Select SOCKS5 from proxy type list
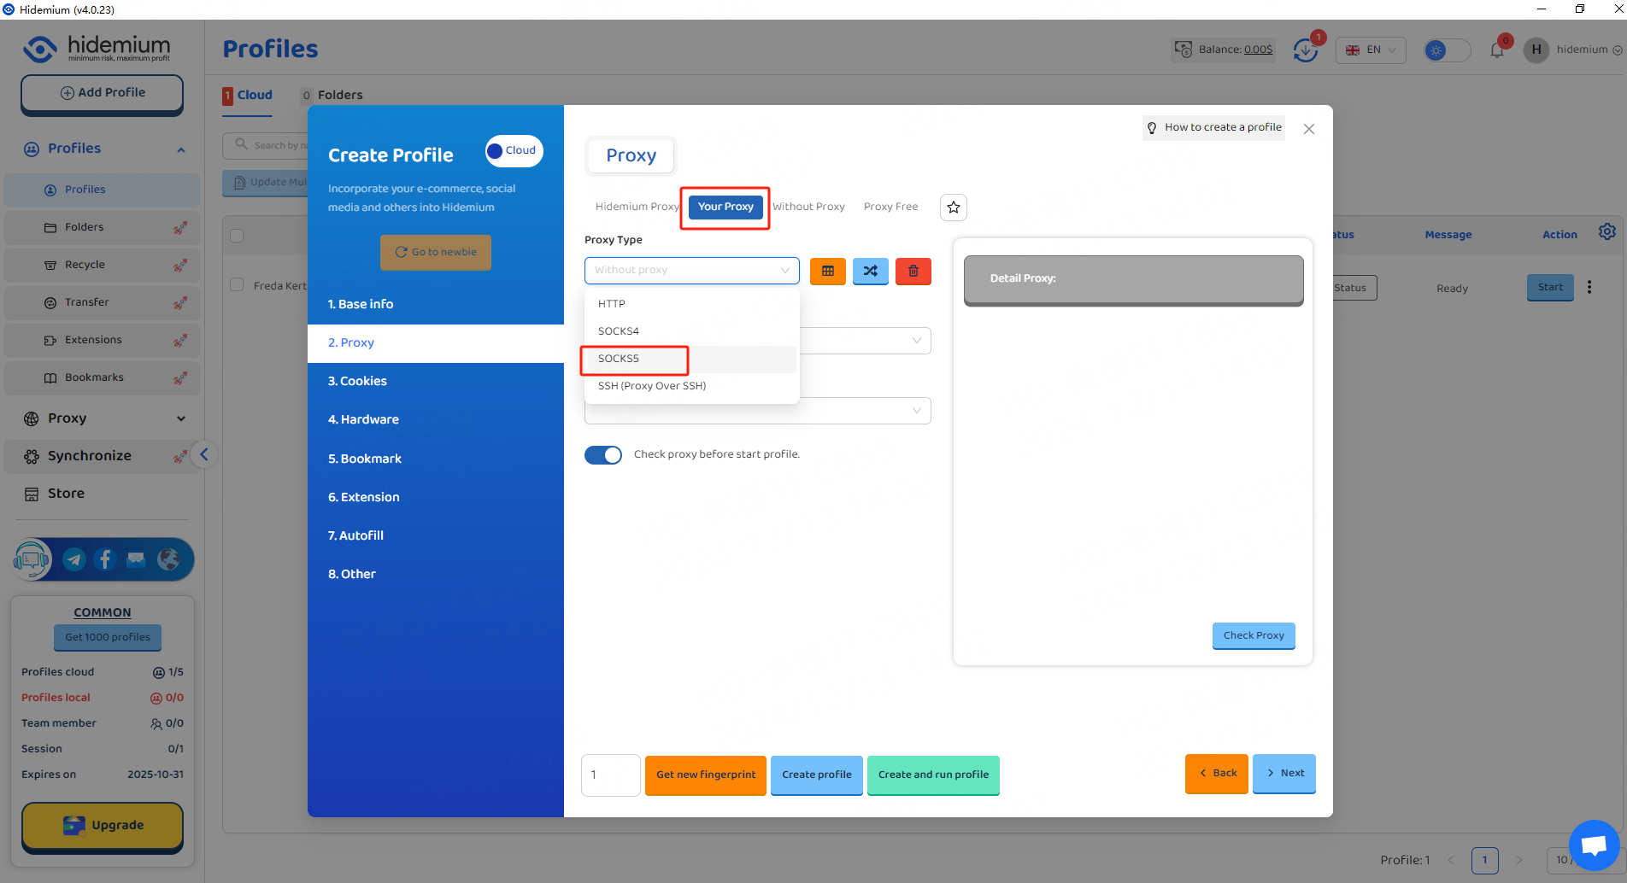Image resolution: width=1627 pixels, height=883 pixels. click(x=619, y=359)
